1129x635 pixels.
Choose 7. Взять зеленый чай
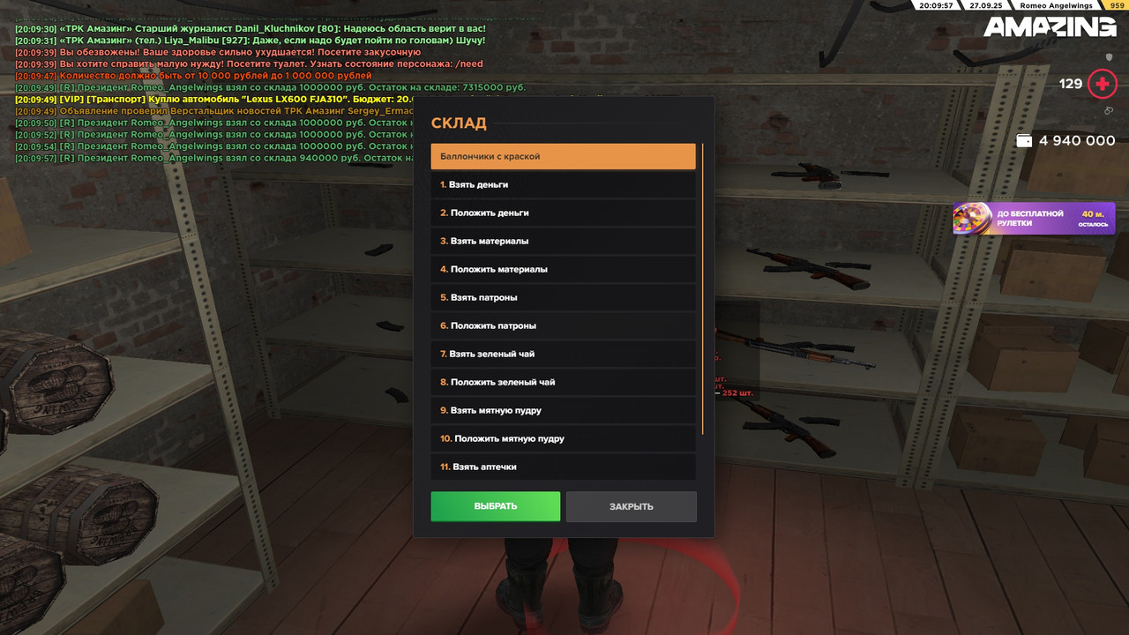563,354
